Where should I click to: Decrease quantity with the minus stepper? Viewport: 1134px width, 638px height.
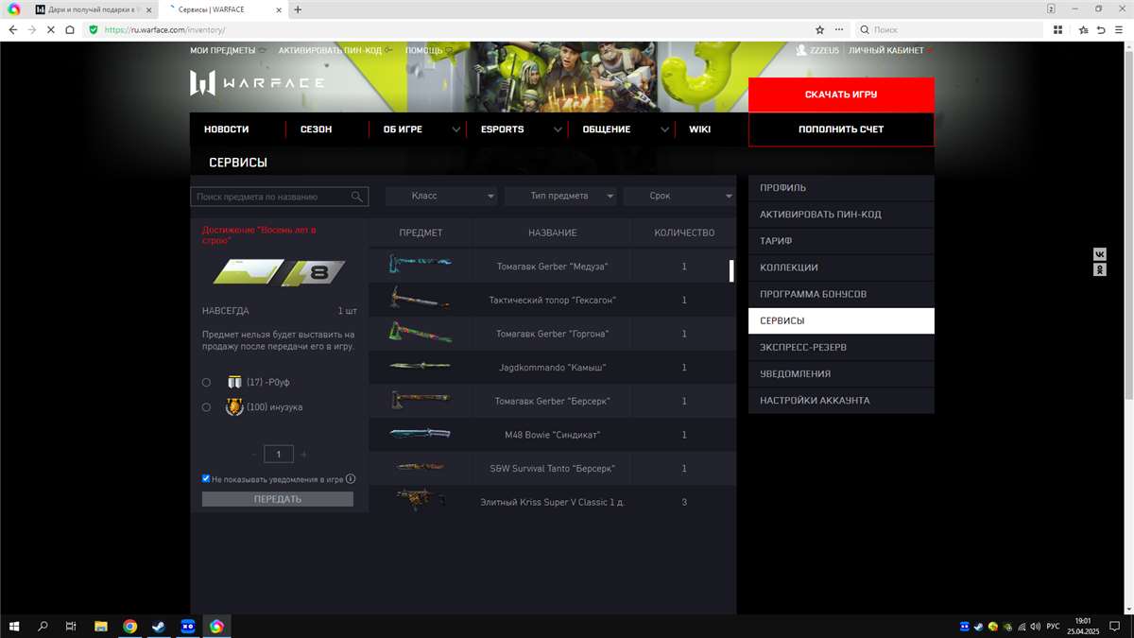point(254,455)
